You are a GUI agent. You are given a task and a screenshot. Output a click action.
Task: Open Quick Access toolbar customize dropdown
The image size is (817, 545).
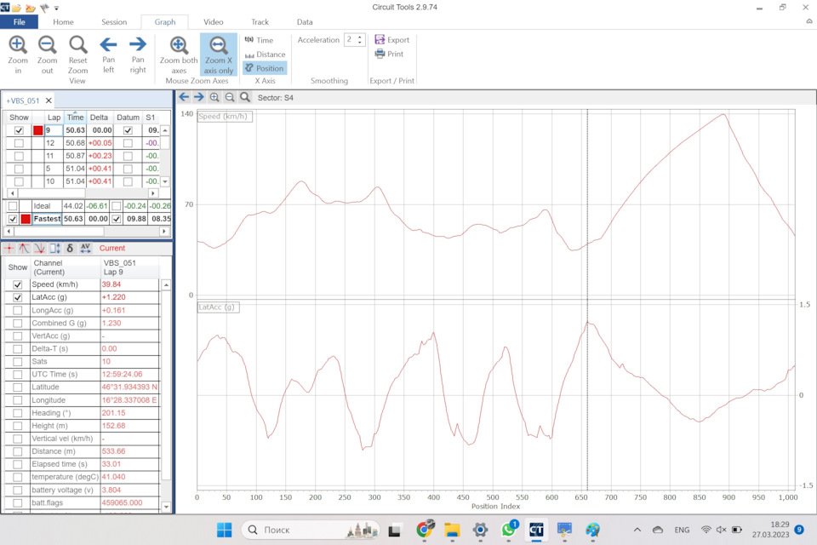click(56, 8)
